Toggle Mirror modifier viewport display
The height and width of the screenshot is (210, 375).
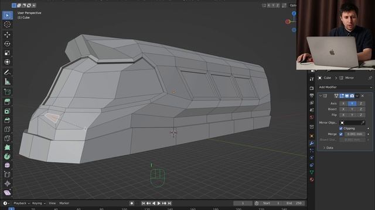tap(347, 96)
